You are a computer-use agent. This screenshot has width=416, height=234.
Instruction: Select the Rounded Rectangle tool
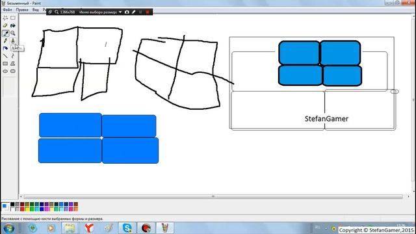pyautogui.click(x=13, y=71)
